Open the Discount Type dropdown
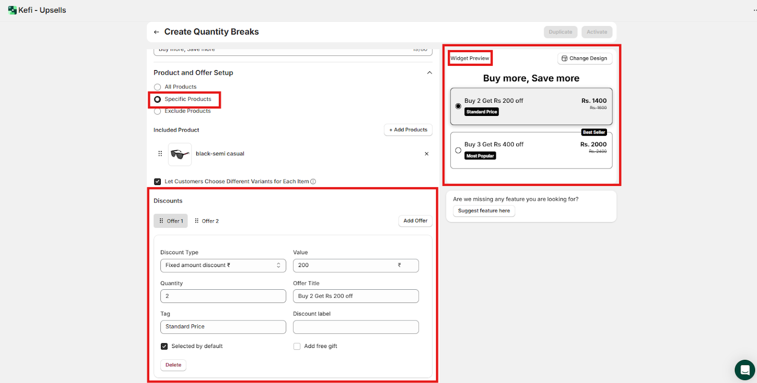The height and width of the screenshot is (383, 757). point(223,266)
